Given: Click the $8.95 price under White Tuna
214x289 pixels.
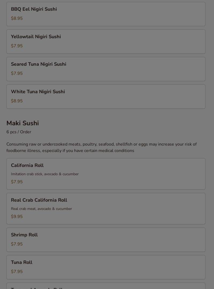Looking at the screenshot, I should pos(17,101).
